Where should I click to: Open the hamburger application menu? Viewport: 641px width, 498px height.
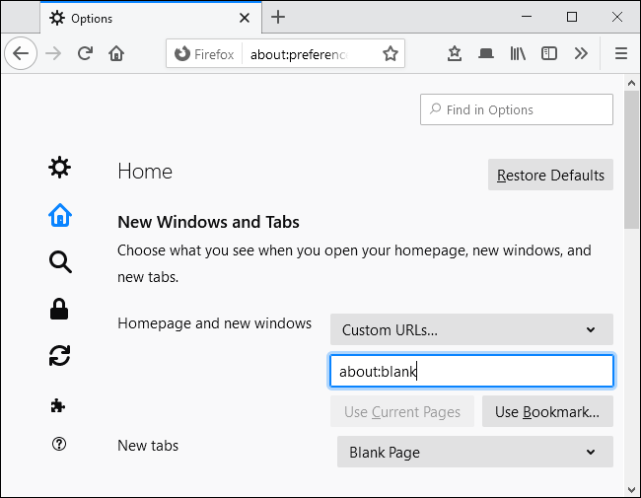point(620,54)
